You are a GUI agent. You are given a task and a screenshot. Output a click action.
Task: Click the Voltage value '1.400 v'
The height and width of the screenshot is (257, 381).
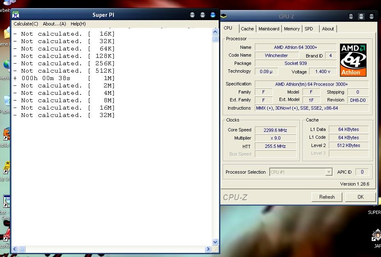pos(323,71)
